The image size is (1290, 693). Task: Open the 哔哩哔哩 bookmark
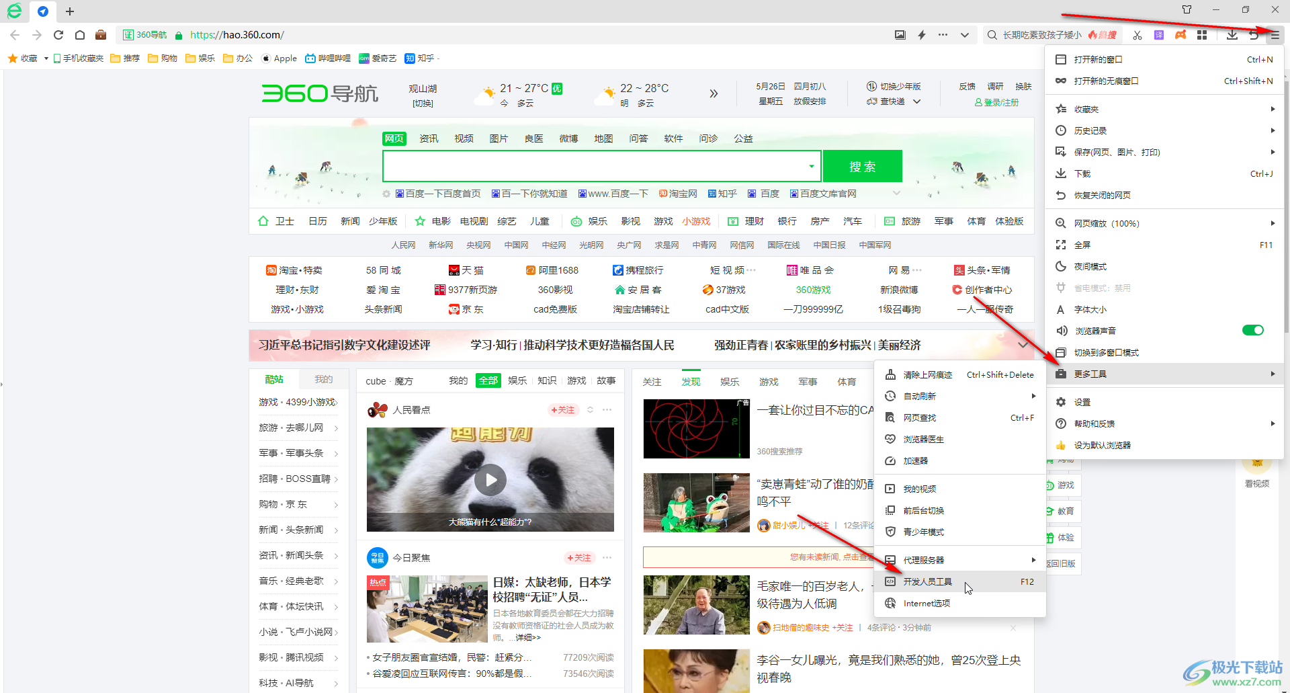pyautogui.click(x=328, y=58)
